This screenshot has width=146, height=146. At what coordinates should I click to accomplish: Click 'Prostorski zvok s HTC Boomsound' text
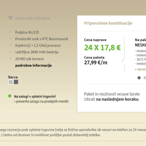click(42, 39)
